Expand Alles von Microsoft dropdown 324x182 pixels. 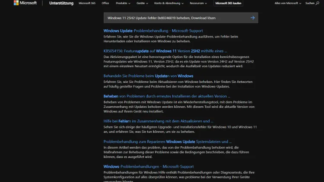point(288,3)
